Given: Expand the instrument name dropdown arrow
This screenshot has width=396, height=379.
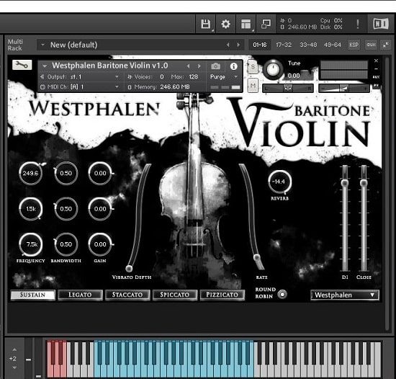Looking at the screenshot, I should pyautogui.click(x=45, y=66).
